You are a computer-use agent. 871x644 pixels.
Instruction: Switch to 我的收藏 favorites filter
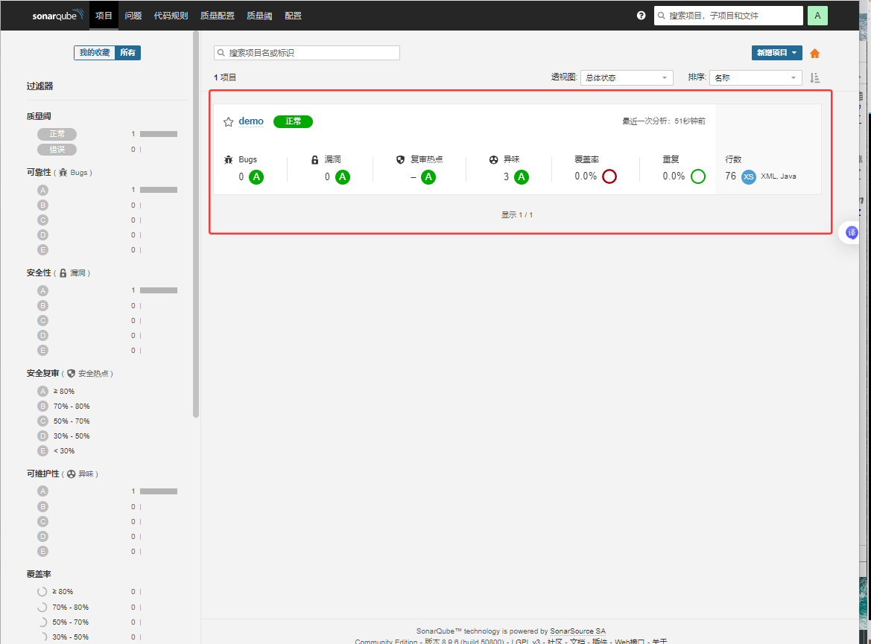pos(95,53)
